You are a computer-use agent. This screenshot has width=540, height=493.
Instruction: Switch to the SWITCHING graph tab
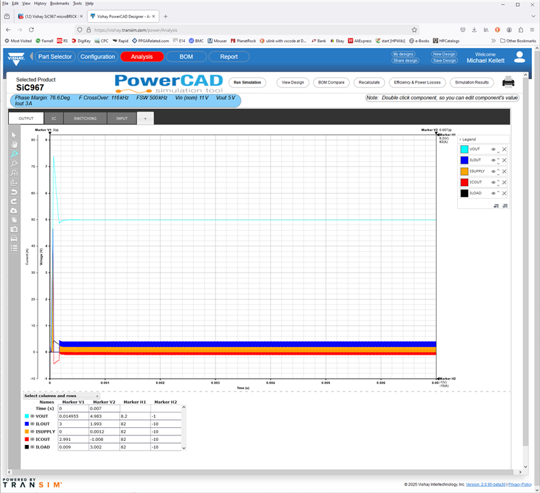click(85, 118)
